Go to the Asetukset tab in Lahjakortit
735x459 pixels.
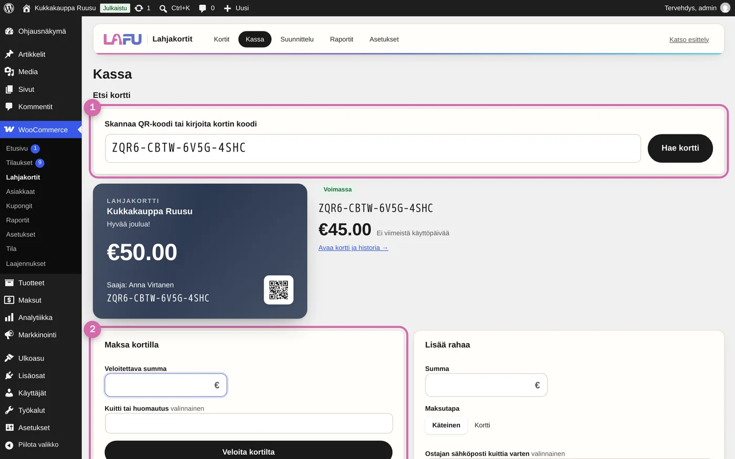(x=384, y=39)
